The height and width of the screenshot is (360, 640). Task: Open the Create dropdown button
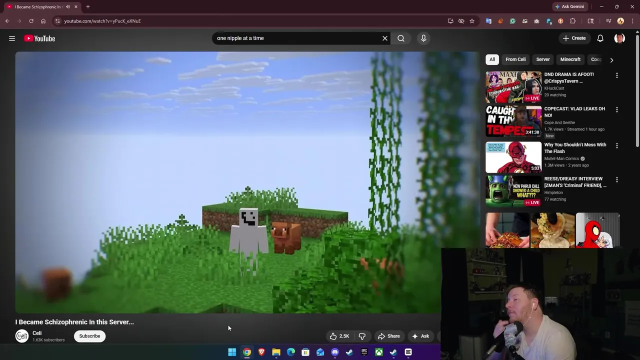tap(574, 38)
